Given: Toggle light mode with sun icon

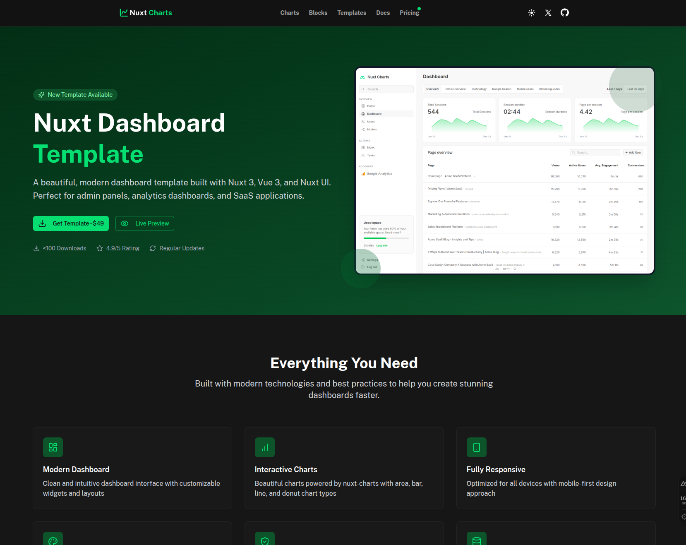Looking at the screenshot, I should pos(532,13).
